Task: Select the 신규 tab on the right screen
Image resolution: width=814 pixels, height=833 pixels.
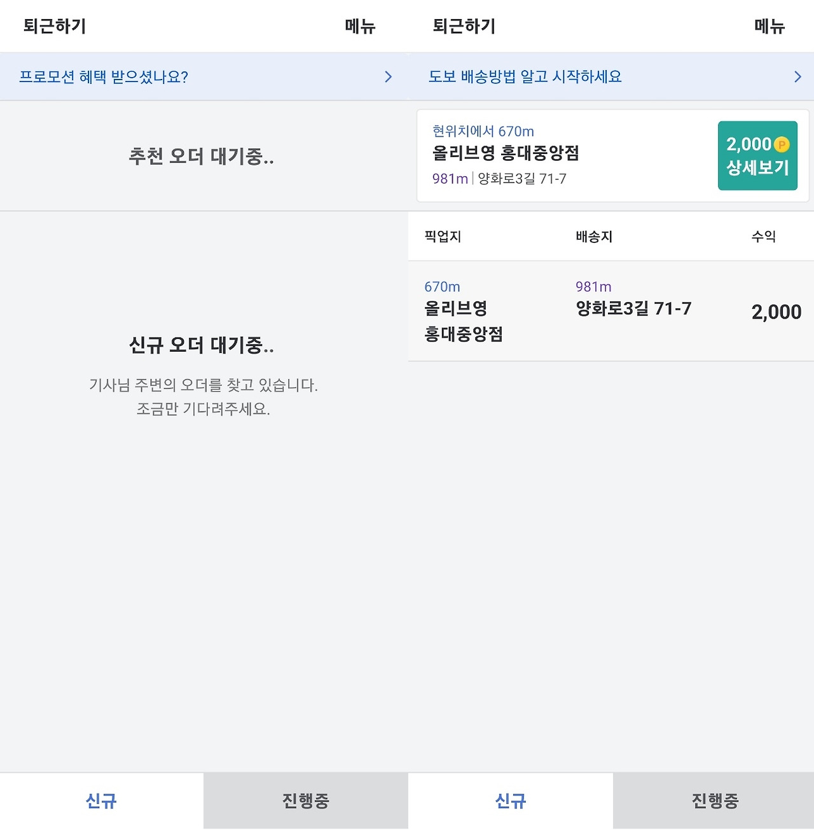Action: tap(511, 801)
